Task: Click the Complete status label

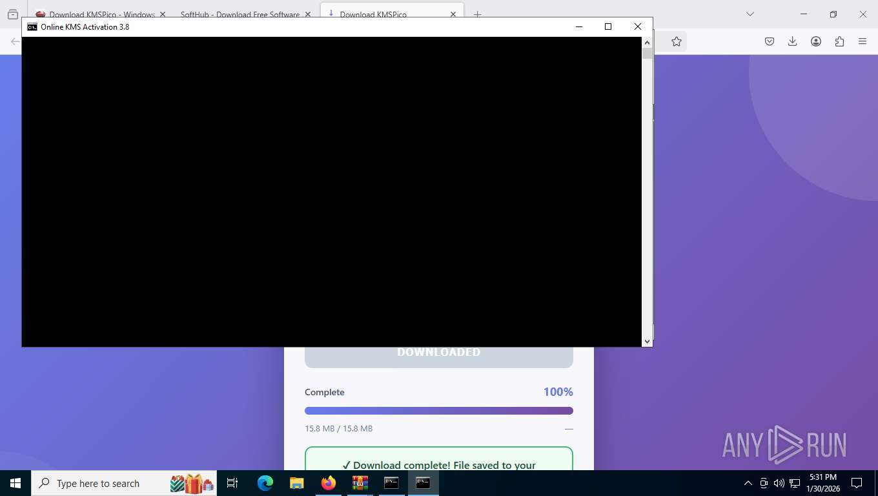Action: pos(325,392)
